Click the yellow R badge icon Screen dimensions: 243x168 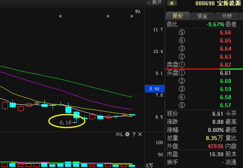tap(173, 3)
